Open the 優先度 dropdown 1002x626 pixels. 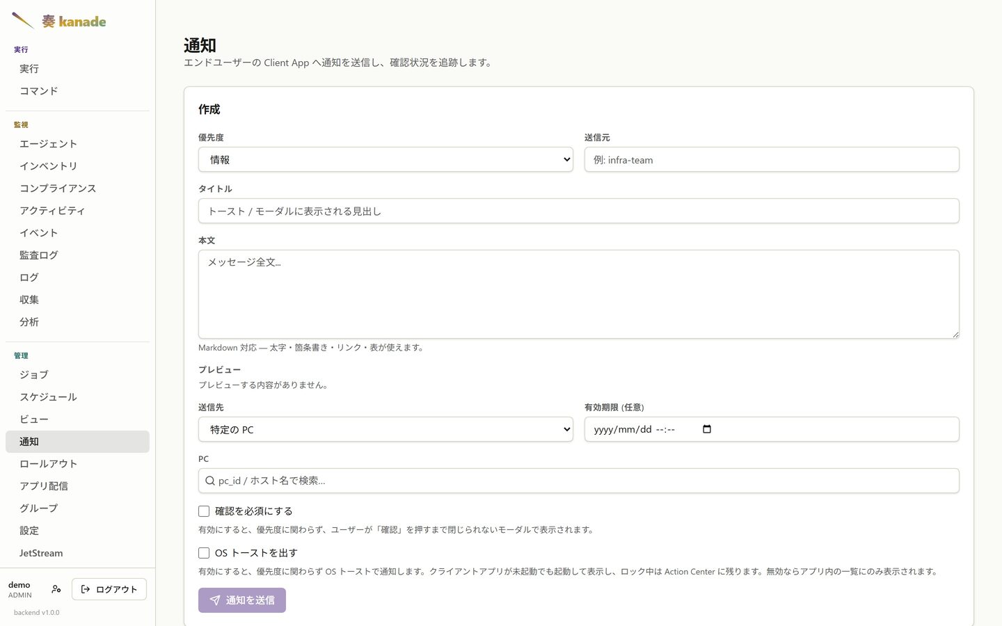tap(385, 159)
